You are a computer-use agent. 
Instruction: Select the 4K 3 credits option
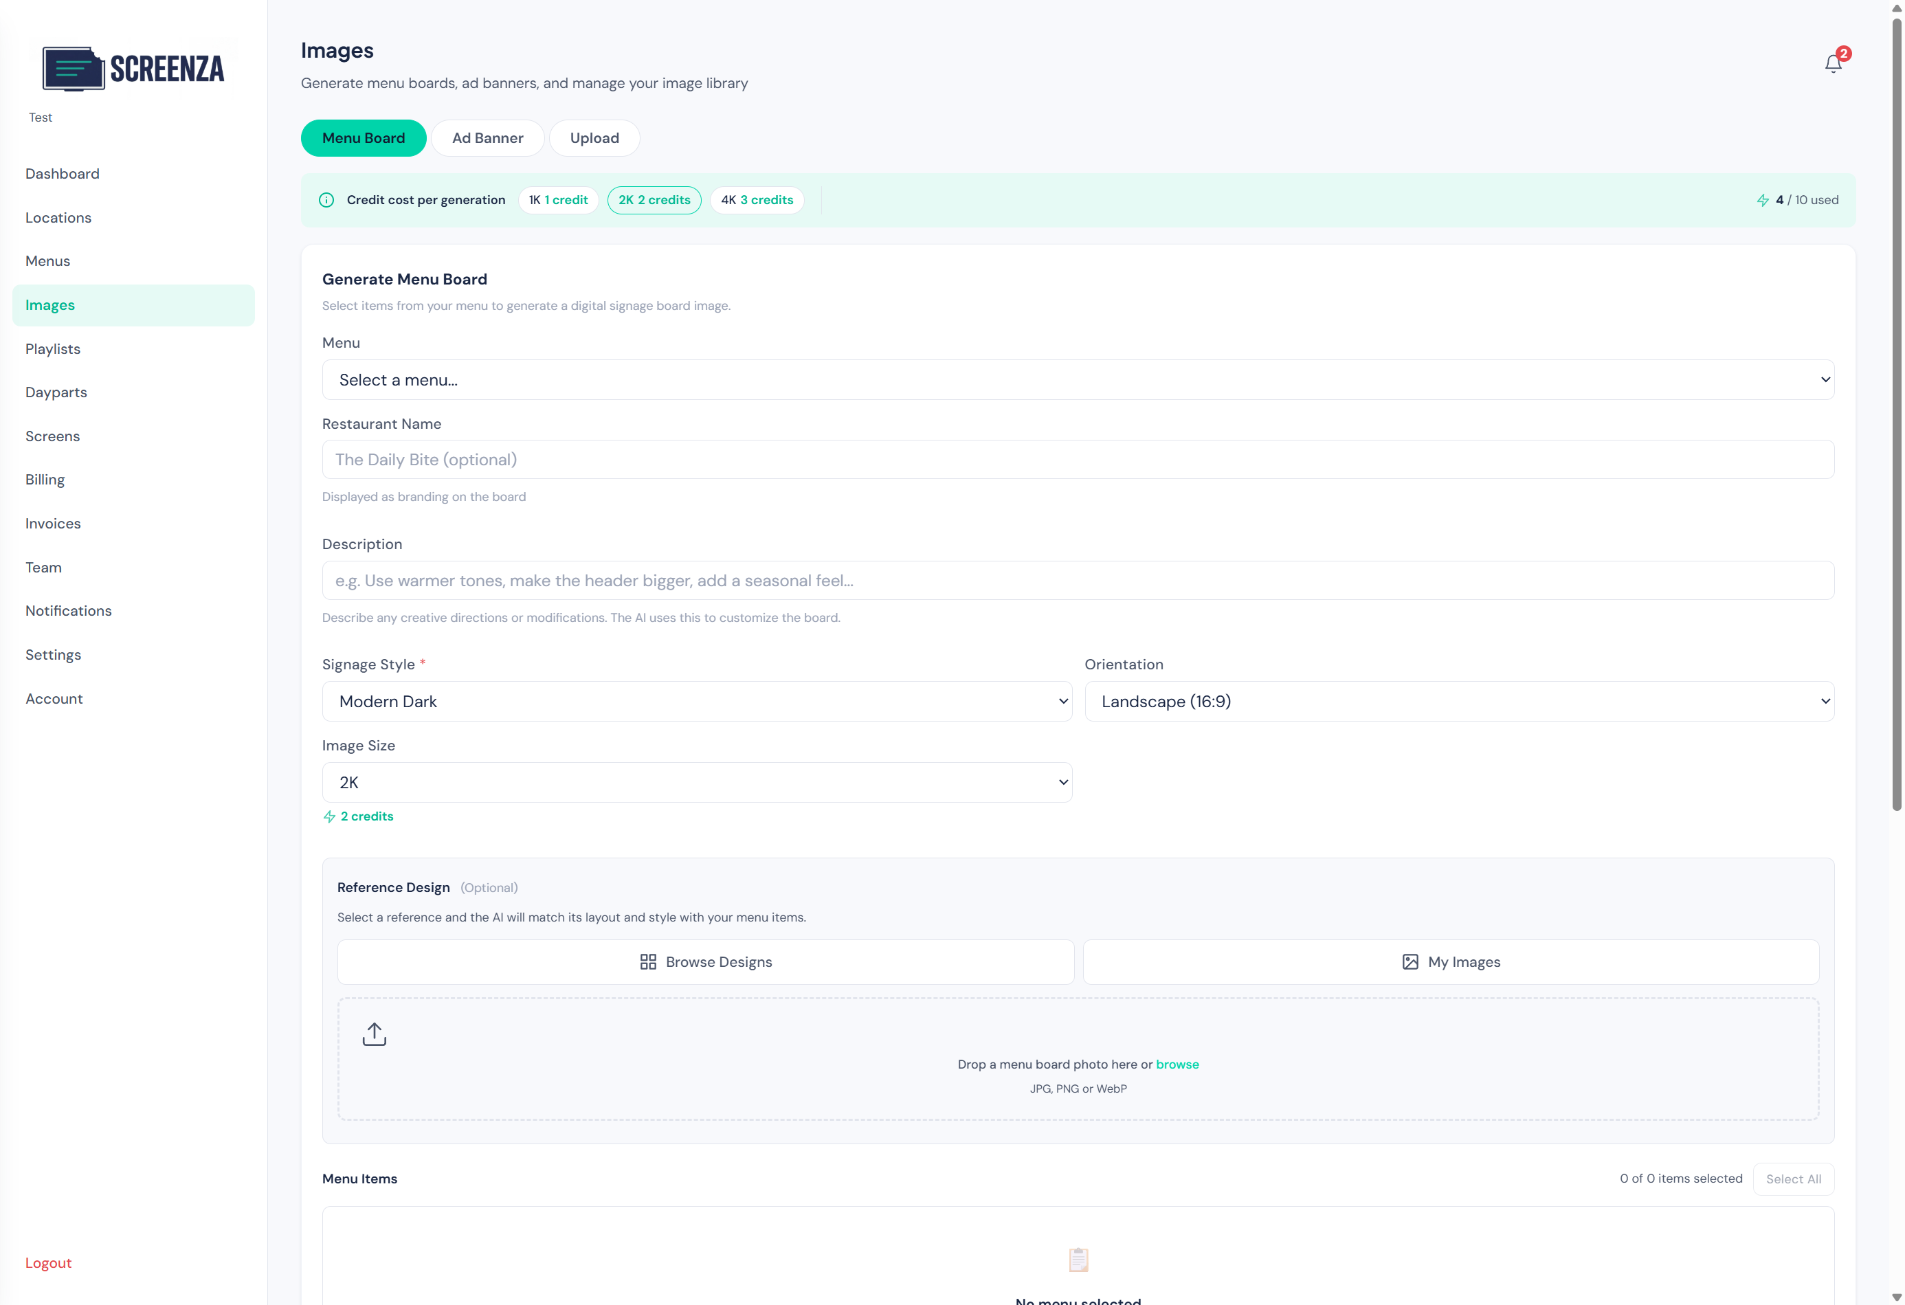(x=757, y=199)
